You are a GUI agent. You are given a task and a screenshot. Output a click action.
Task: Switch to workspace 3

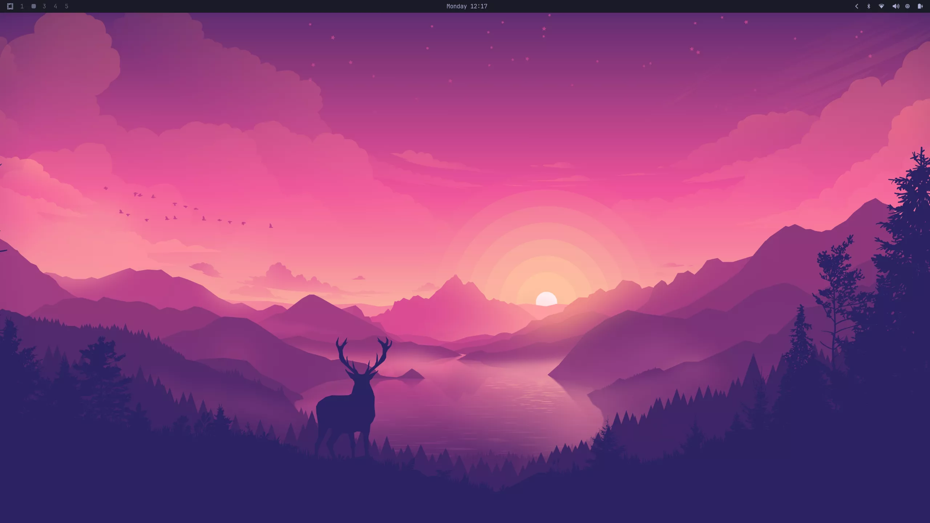click(44, 6)
